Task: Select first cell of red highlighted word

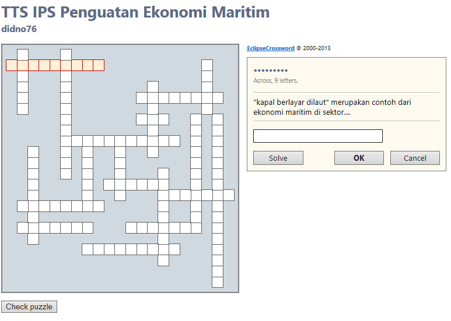Action: pyautogui.click(x=12, y=65)
